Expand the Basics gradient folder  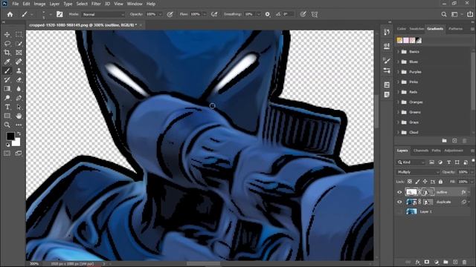(399, 52)
